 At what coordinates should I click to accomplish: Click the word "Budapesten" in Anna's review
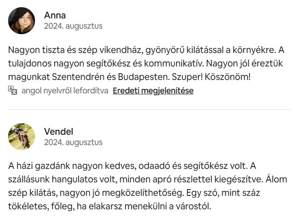(146, 77)
